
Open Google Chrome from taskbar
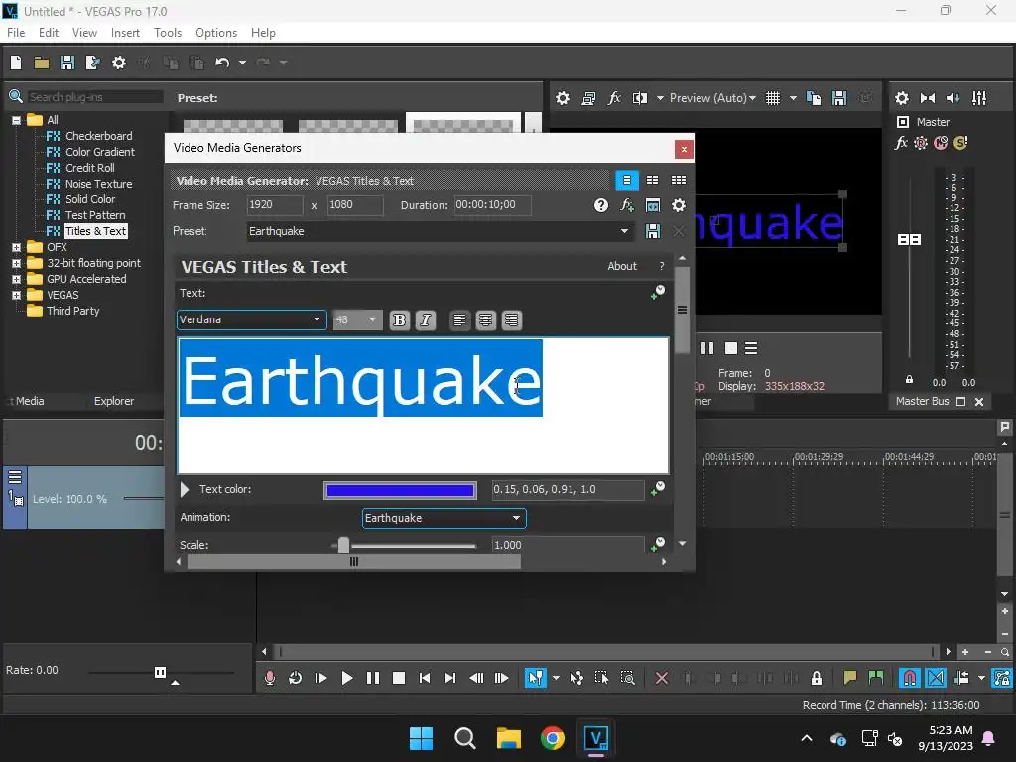point(552,738)
